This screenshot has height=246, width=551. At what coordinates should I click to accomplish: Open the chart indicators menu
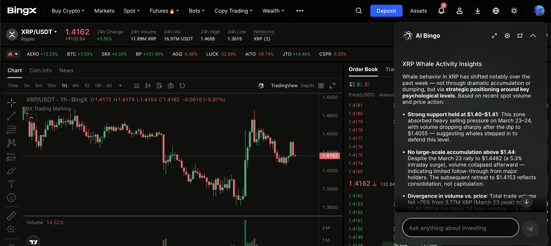click(x=137, y=85)
